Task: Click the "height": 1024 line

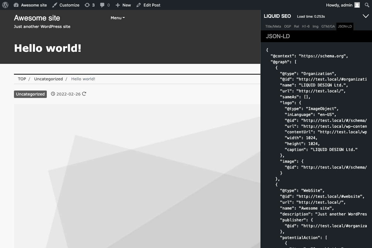Action: (302, 144)
